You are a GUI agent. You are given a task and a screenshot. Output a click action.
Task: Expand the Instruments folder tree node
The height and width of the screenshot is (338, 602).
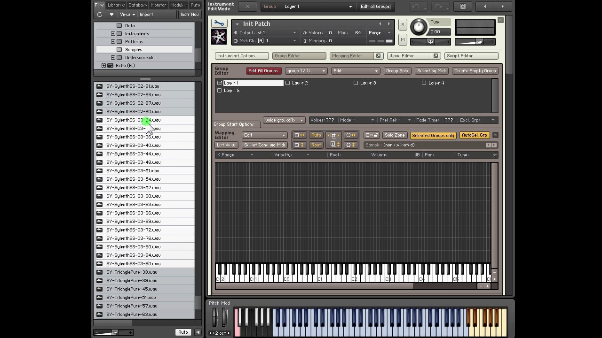click(113, 34)
